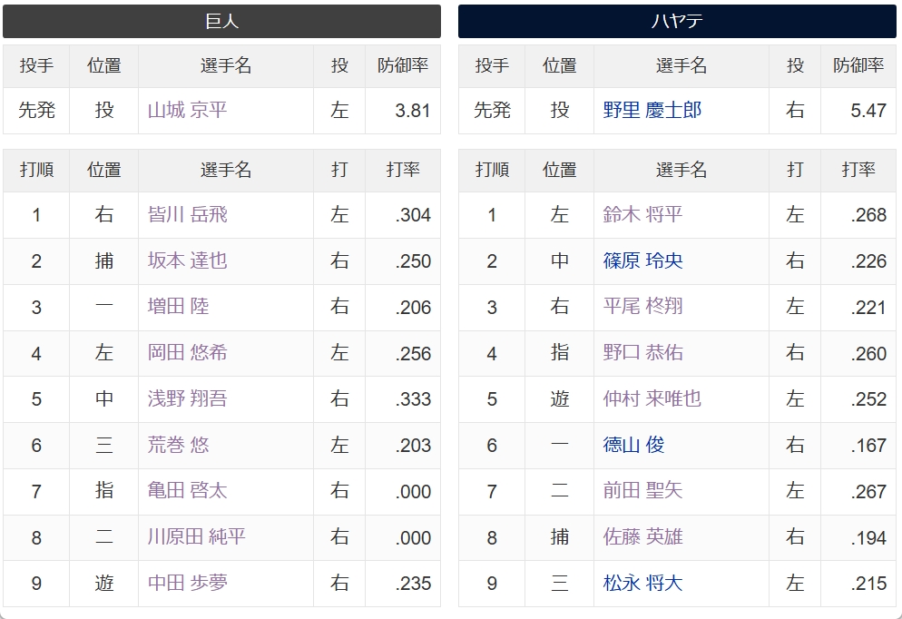Viewport: 902px width, 619px height.
Task: Open player link 野里 慶士郎
Action: pos(652,110)
